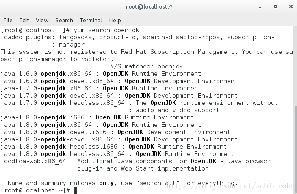Open the View menu
This screenshot has width=297, height=194.
[42, 20]
